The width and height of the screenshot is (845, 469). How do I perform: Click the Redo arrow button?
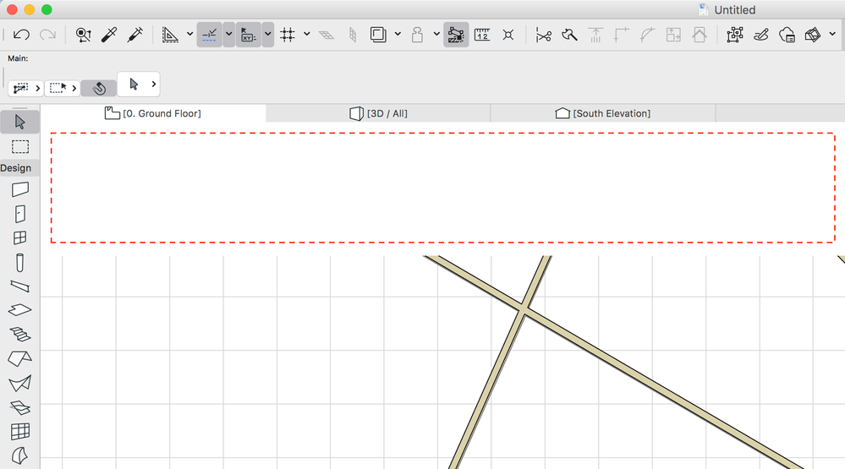pos(47,35)
